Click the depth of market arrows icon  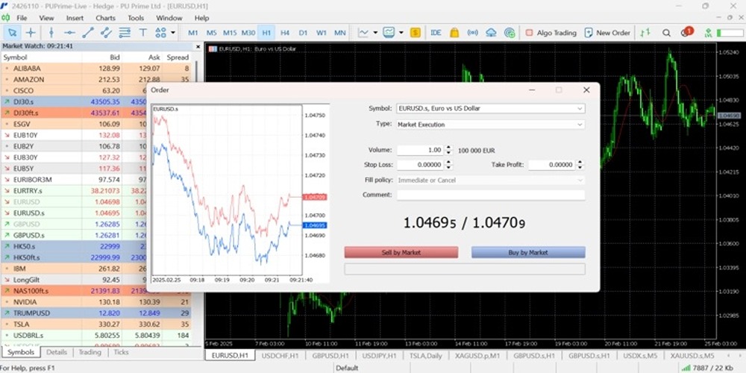click(645, 33)
